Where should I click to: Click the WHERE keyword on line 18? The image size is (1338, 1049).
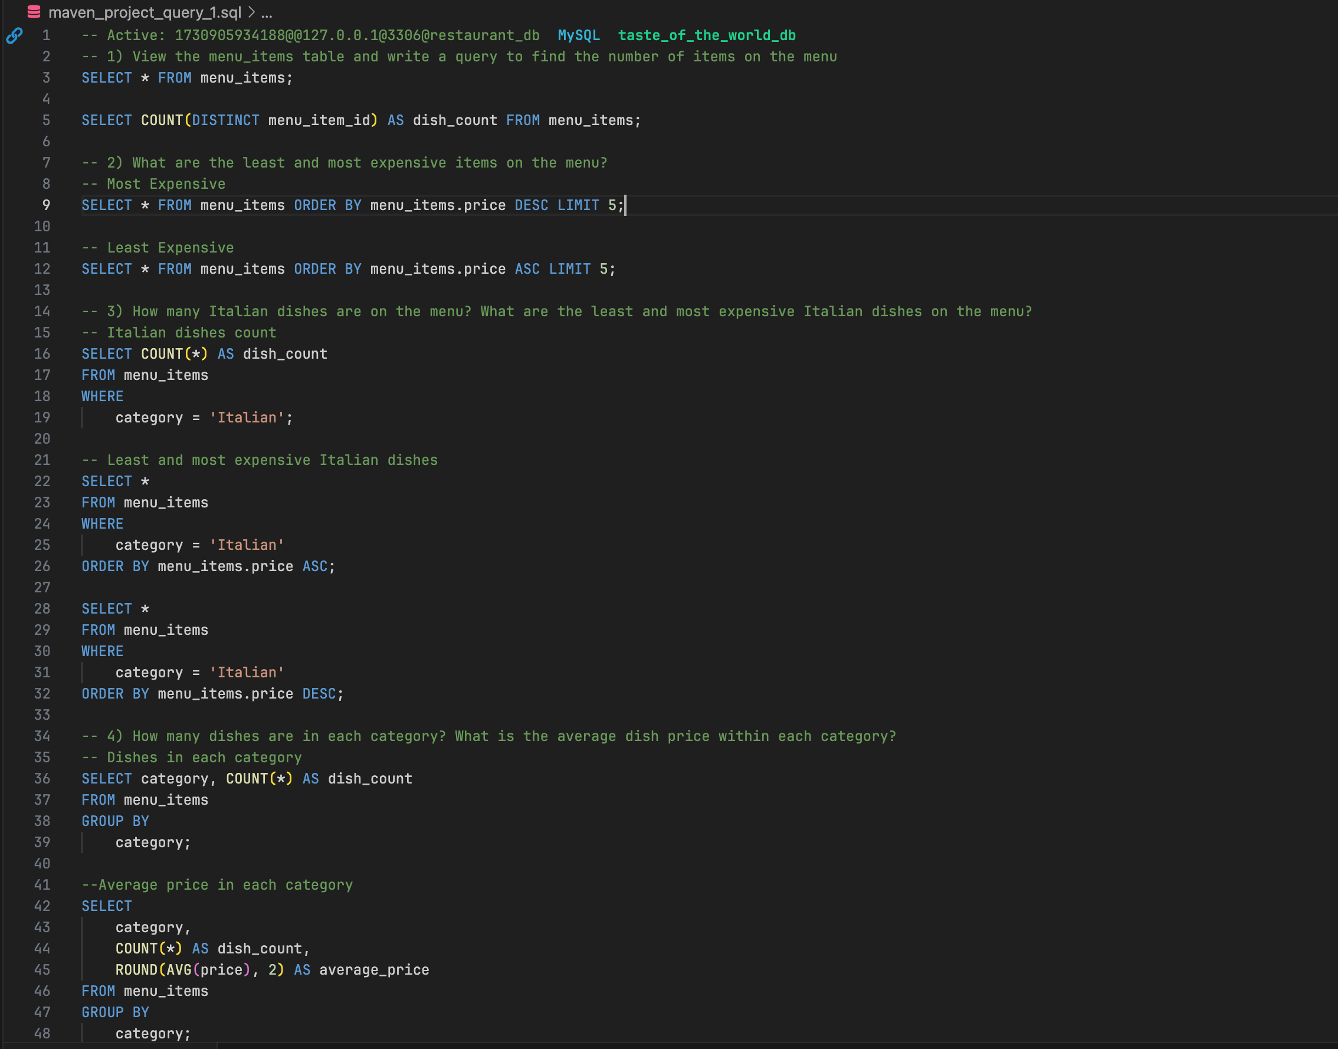click(103, 396)
